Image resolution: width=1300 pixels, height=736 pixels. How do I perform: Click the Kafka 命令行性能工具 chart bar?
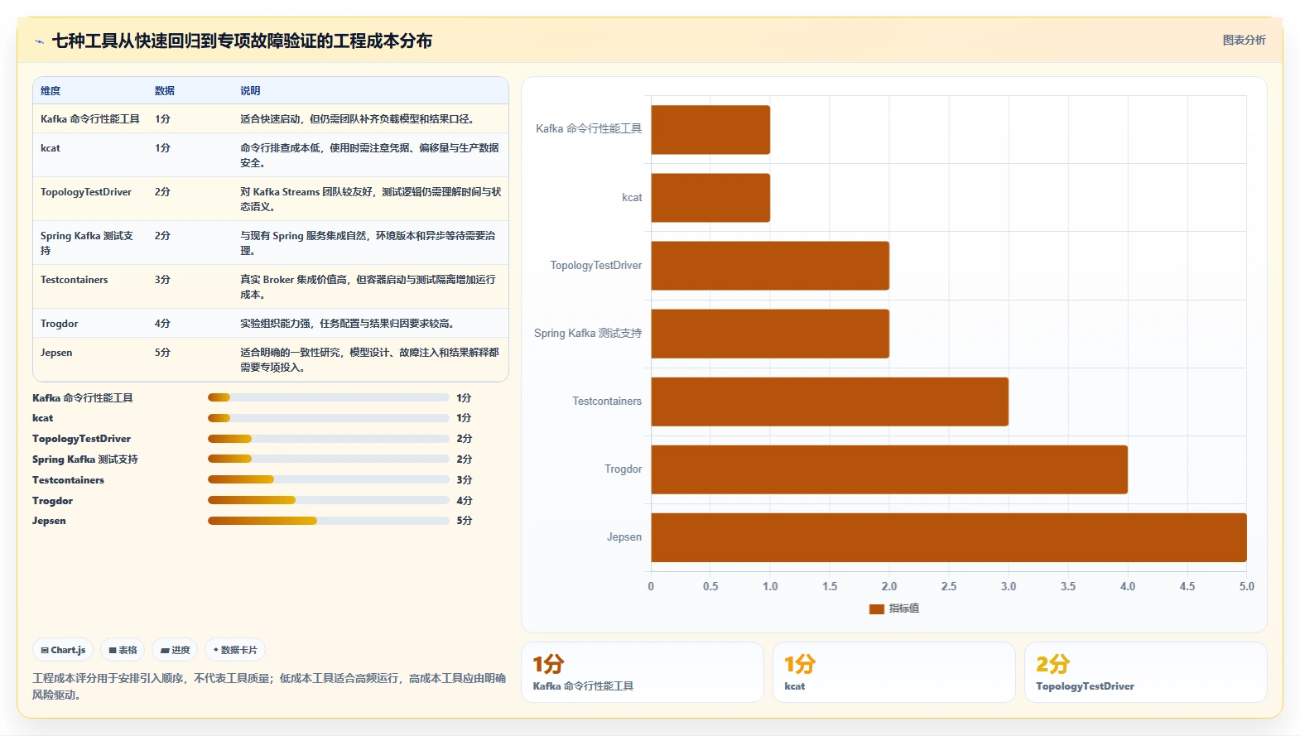point(710,130)
